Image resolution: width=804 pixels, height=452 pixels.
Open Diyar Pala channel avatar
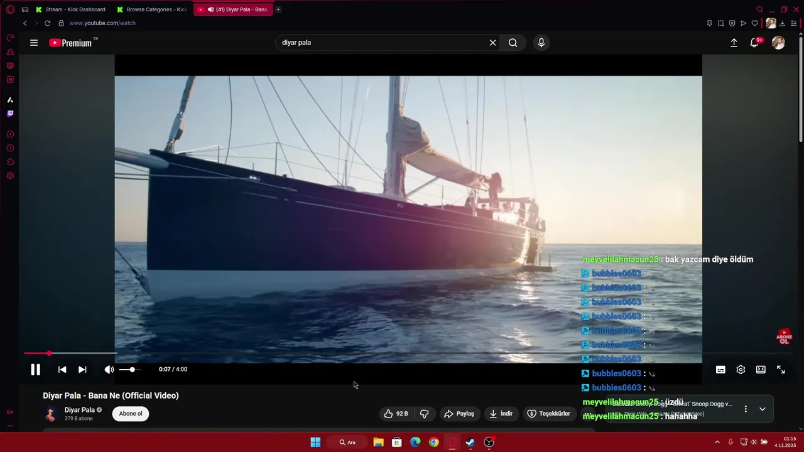[51, 414]
